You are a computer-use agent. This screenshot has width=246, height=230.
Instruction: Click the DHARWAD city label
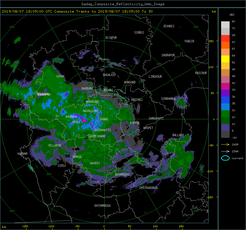coord(71,117)
